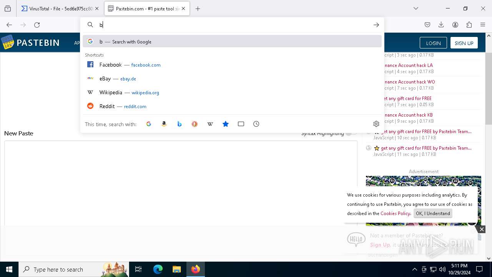Close the Pastebin.com tab
Viewport: 492px width, 277px height.
pos(183,8)
